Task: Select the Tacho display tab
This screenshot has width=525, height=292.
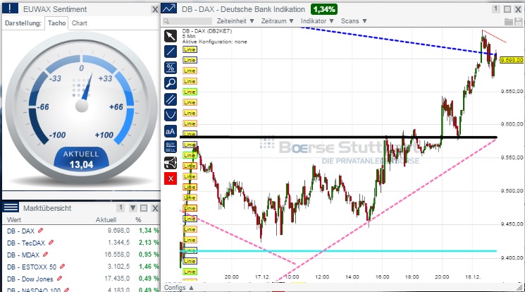Action: pyautogui.click(x=56, y=23)
